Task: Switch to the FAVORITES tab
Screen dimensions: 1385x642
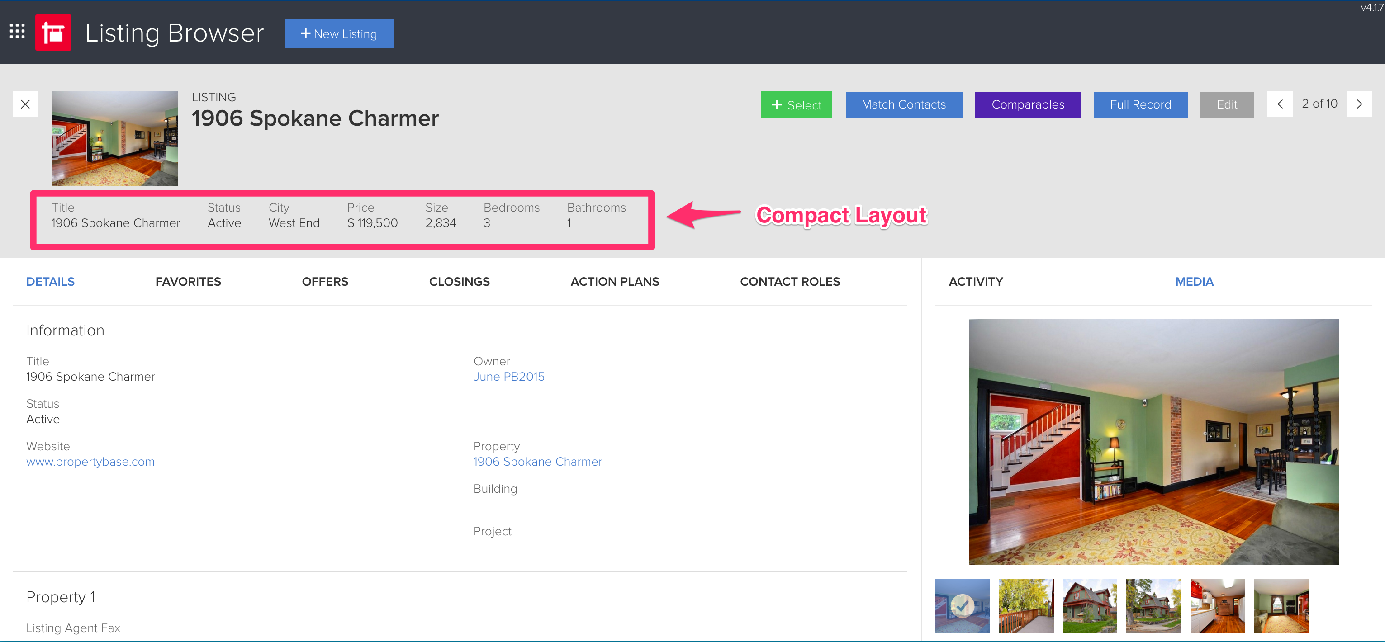Action: coord(188,281)
